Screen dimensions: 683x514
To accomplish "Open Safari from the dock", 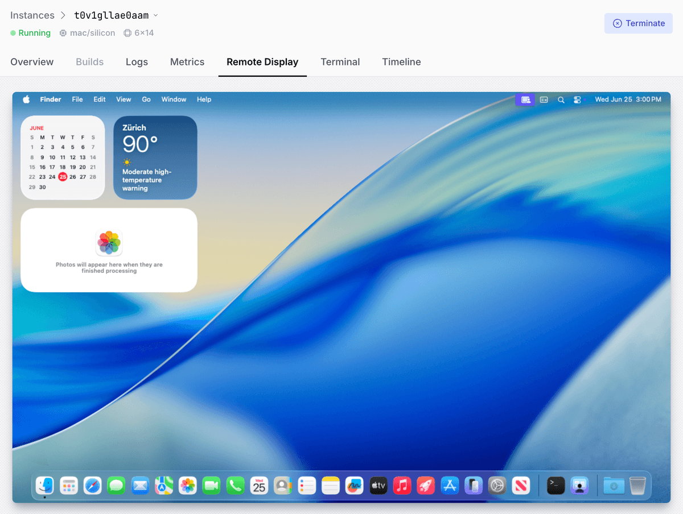I will (93, 486).
